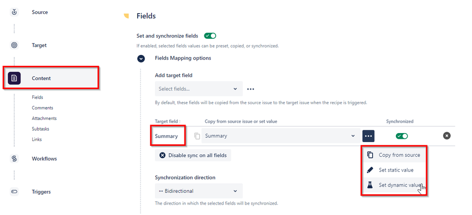Click the Triggers step icon
The height and width of the screenshot is (215, 472).
(x=14, y=192)
